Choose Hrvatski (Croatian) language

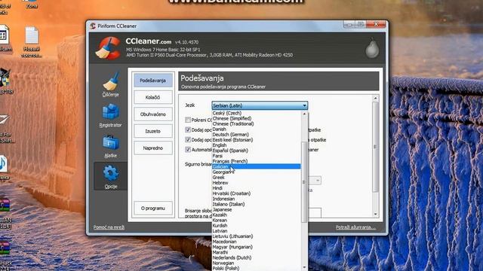click(257, 193)
